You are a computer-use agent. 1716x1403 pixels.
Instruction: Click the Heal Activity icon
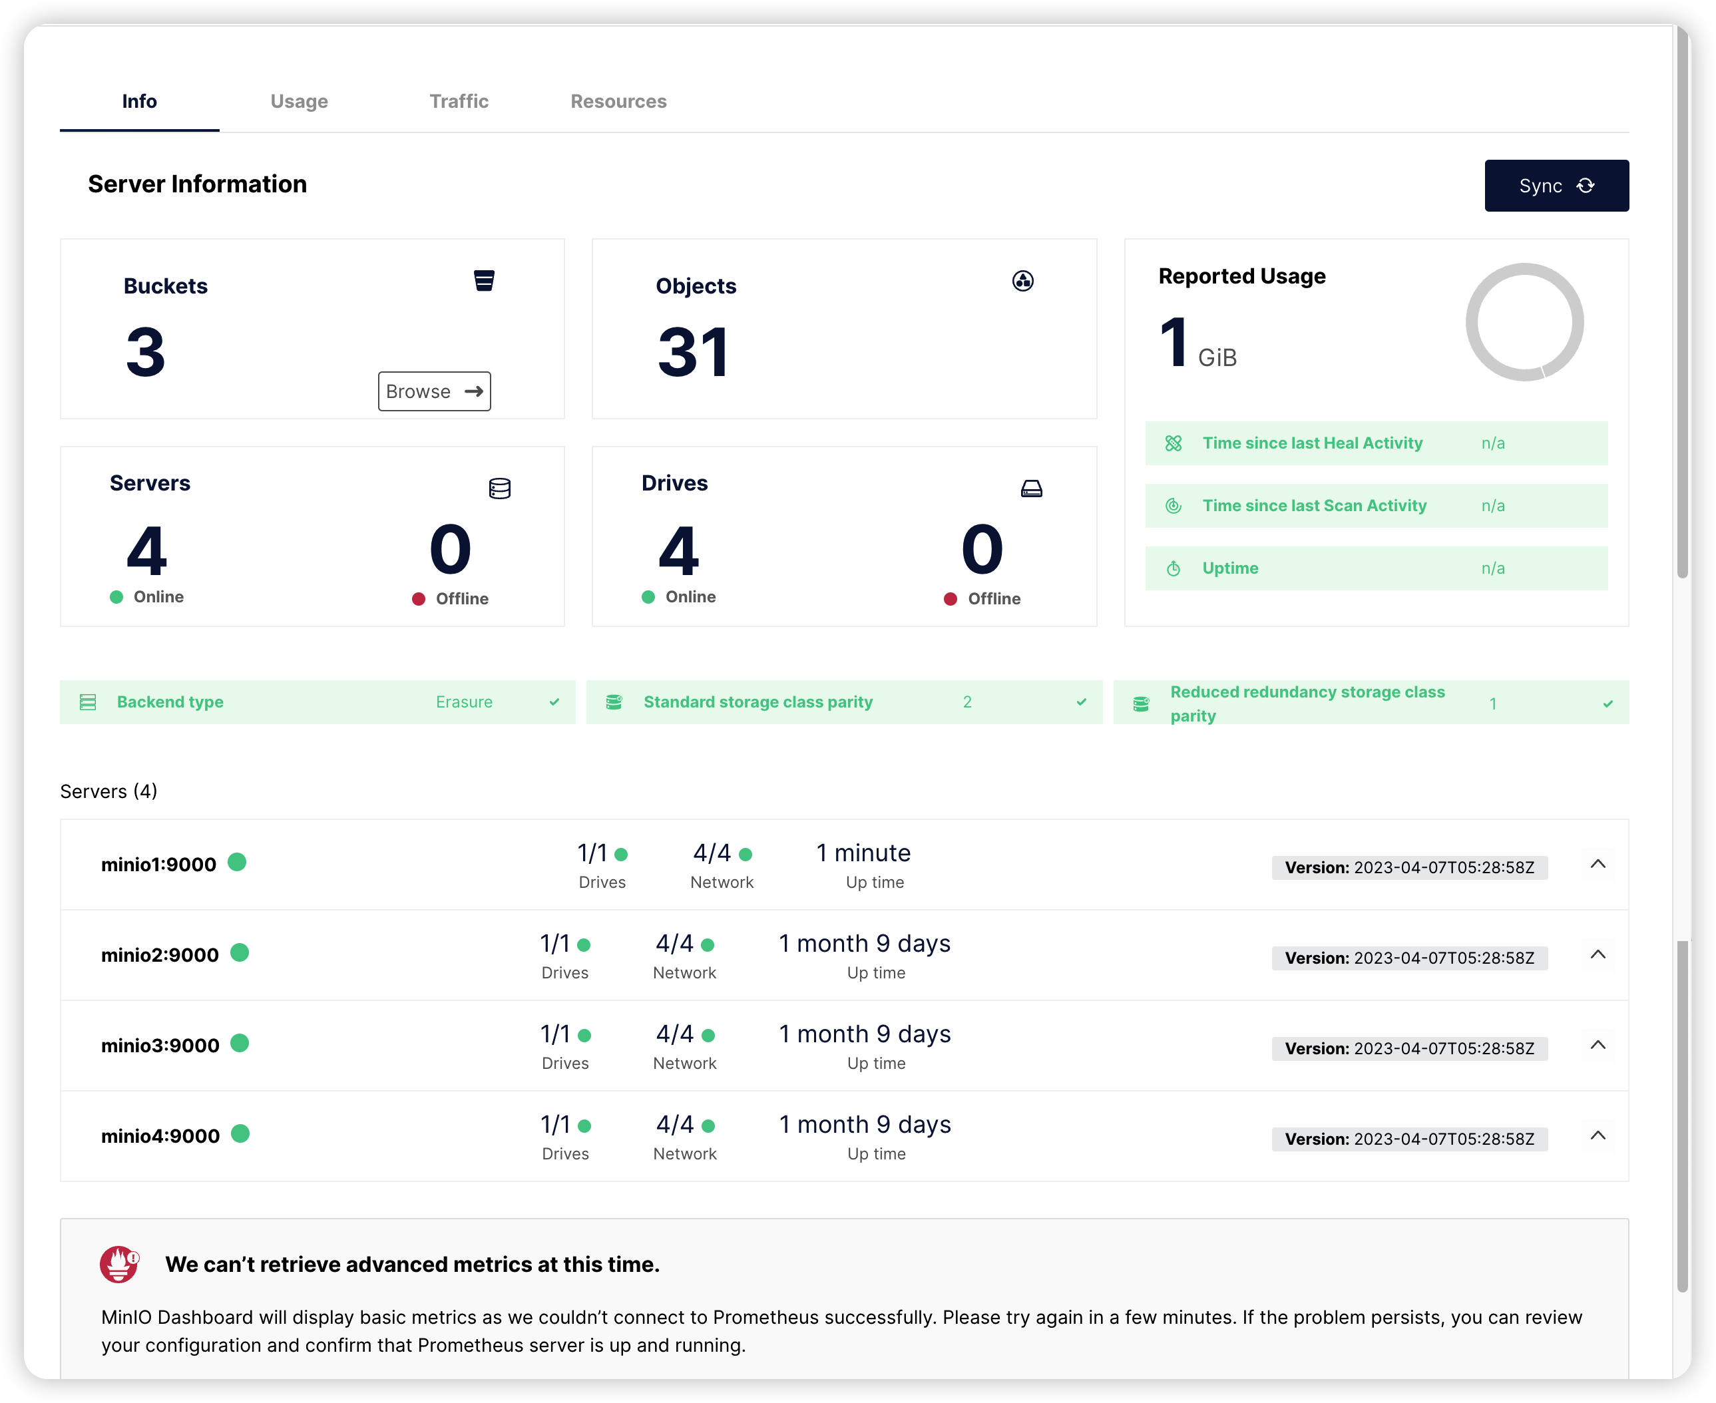click(x=1174, y=443)
